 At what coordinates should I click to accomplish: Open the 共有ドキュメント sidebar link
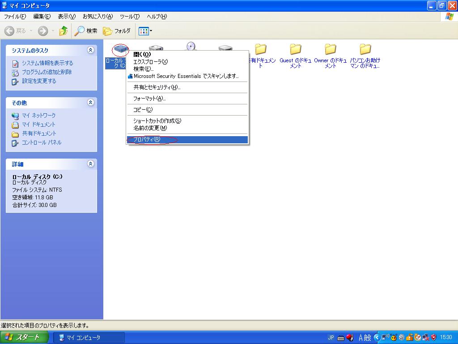(x=39, y=133)
